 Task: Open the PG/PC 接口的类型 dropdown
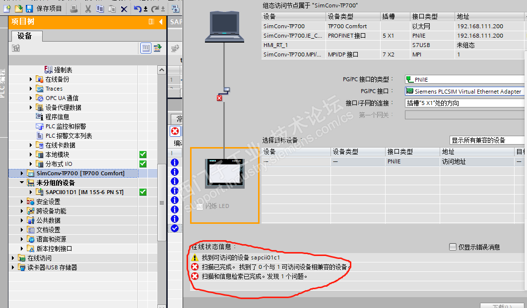pyautogui.click(x=465, y=80)
